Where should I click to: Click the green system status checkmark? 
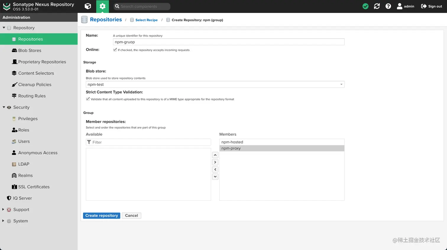[x=365, y=6]
